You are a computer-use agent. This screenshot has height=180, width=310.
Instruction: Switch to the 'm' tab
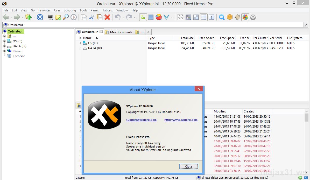coord(140,32)
